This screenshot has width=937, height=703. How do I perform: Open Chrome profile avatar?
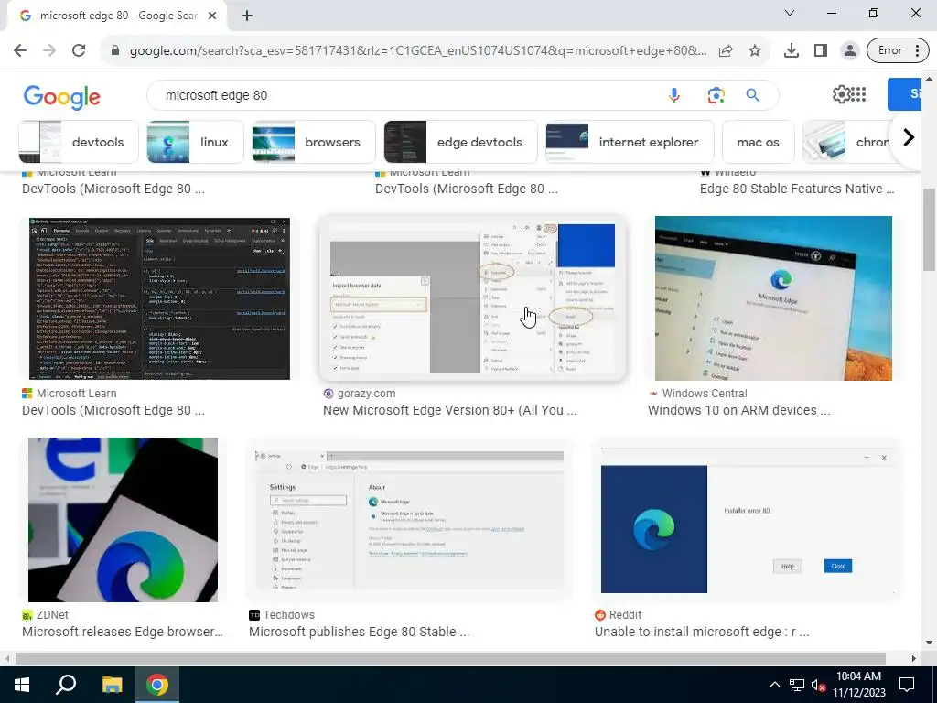849,51
